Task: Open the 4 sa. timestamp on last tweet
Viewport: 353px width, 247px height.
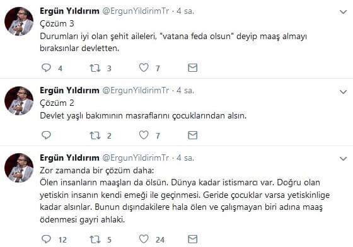Action: tap(185, 158)
